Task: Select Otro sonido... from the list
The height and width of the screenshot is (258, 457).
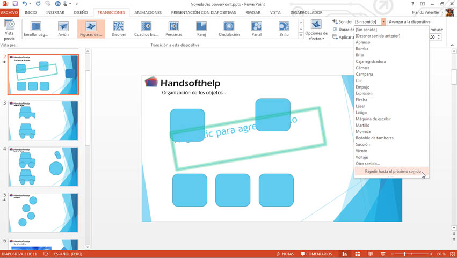Action: point(368,164)
